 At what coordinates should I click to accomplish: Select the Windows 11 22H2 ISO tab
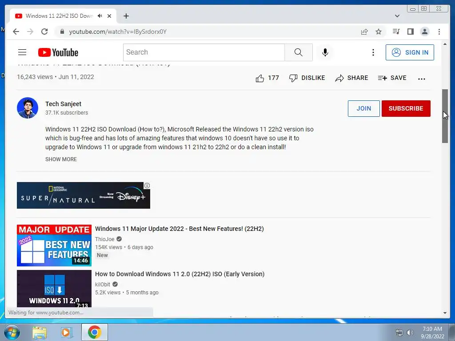[x=59, y=16]
